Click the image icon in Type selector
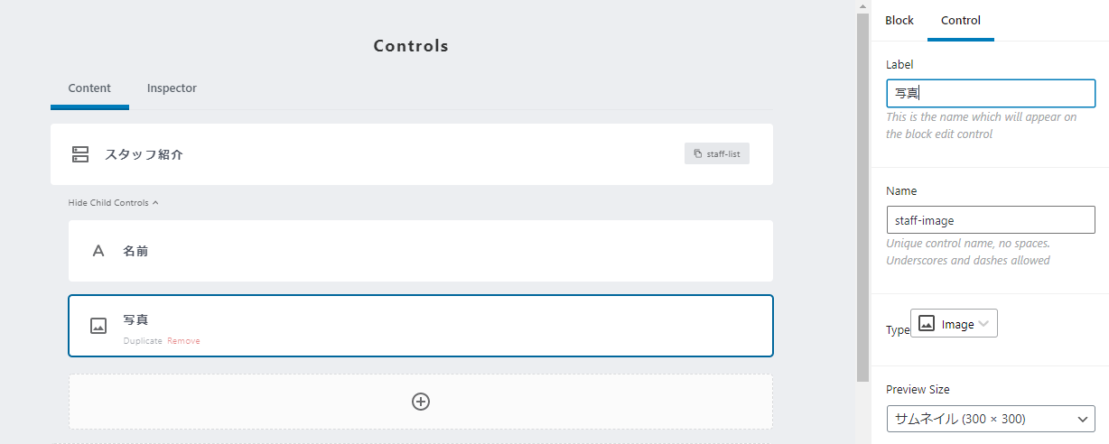The width and height of the screenshot is (1109, 444). [x=926, y=324]
